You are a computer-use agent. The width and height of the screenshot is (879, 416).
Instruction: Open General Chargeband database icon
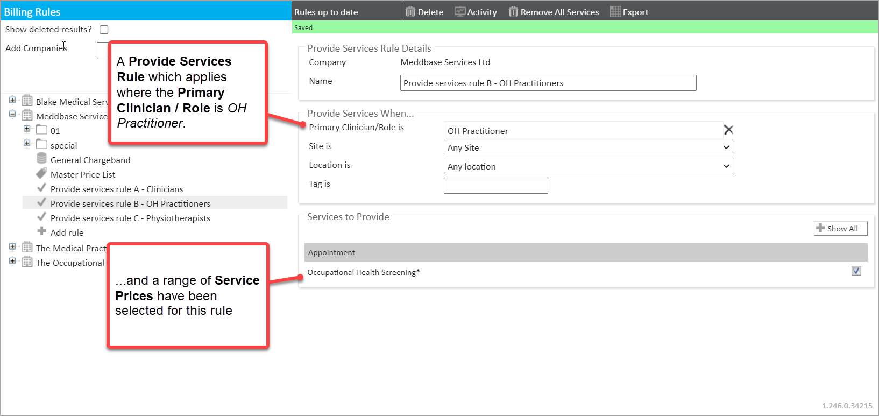(41, 159)
